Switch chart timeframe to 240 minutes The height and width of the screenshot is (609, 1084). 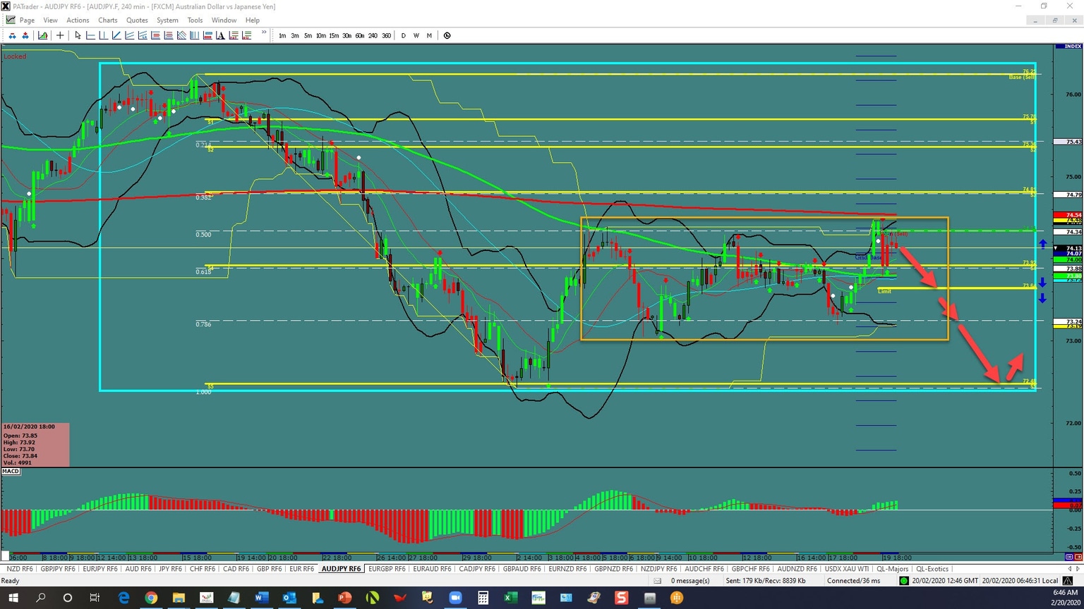point(373,35)
